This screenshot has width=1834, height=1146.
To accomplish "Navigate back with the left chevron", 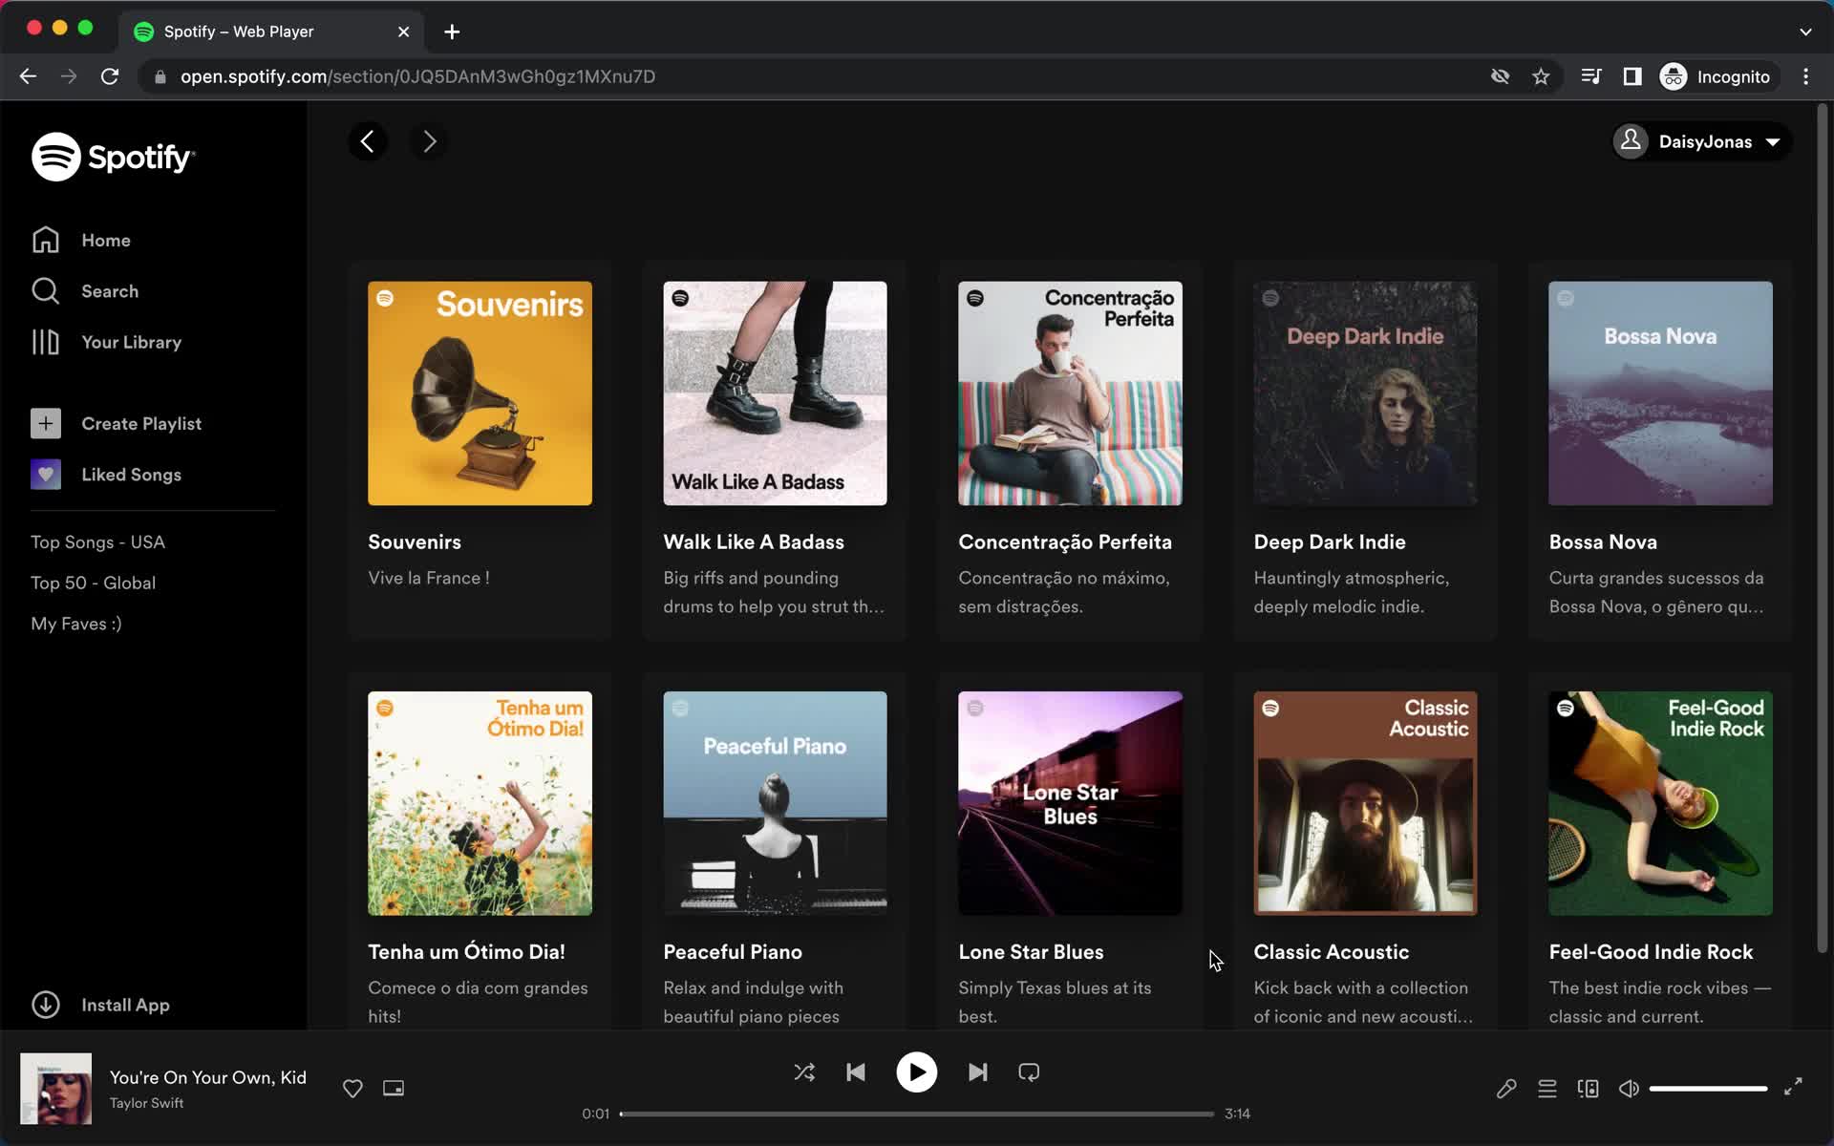I will pos(368,141).
